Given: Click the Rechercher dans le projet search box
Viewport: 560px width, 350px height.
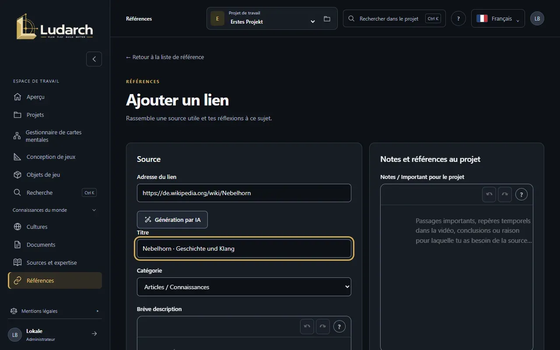Looking at the screenshot, I should (x=394, y=18).
